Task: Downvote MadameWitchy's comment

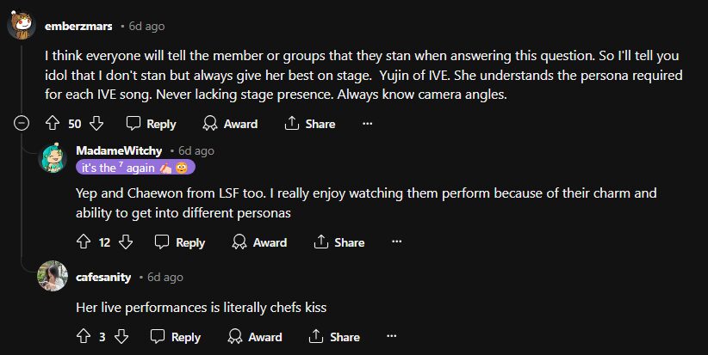Action: [x=126, y=242]
